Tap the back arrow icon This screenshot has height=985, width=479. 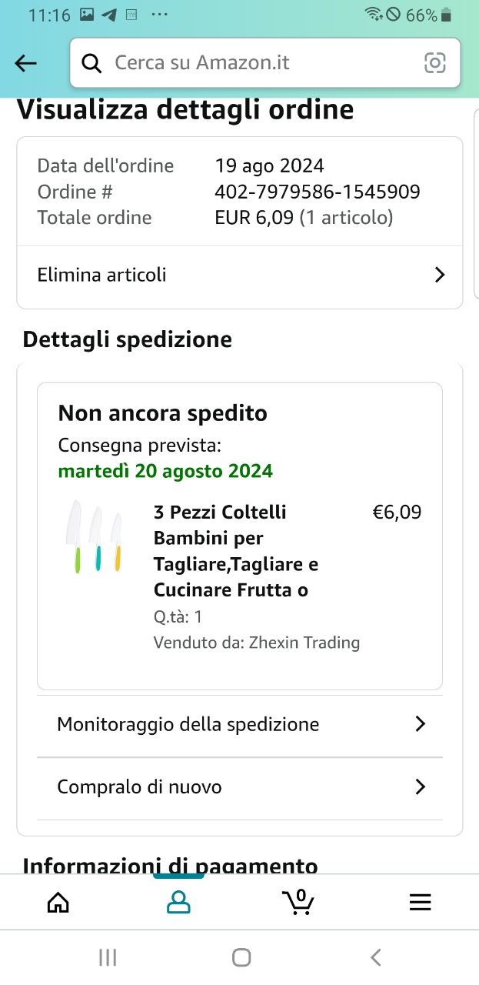pos(26,63)
